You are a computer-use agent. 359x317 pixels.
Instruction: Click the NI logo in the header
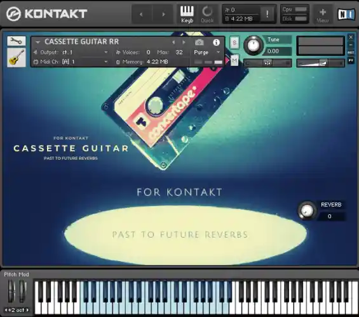[346, 14]
